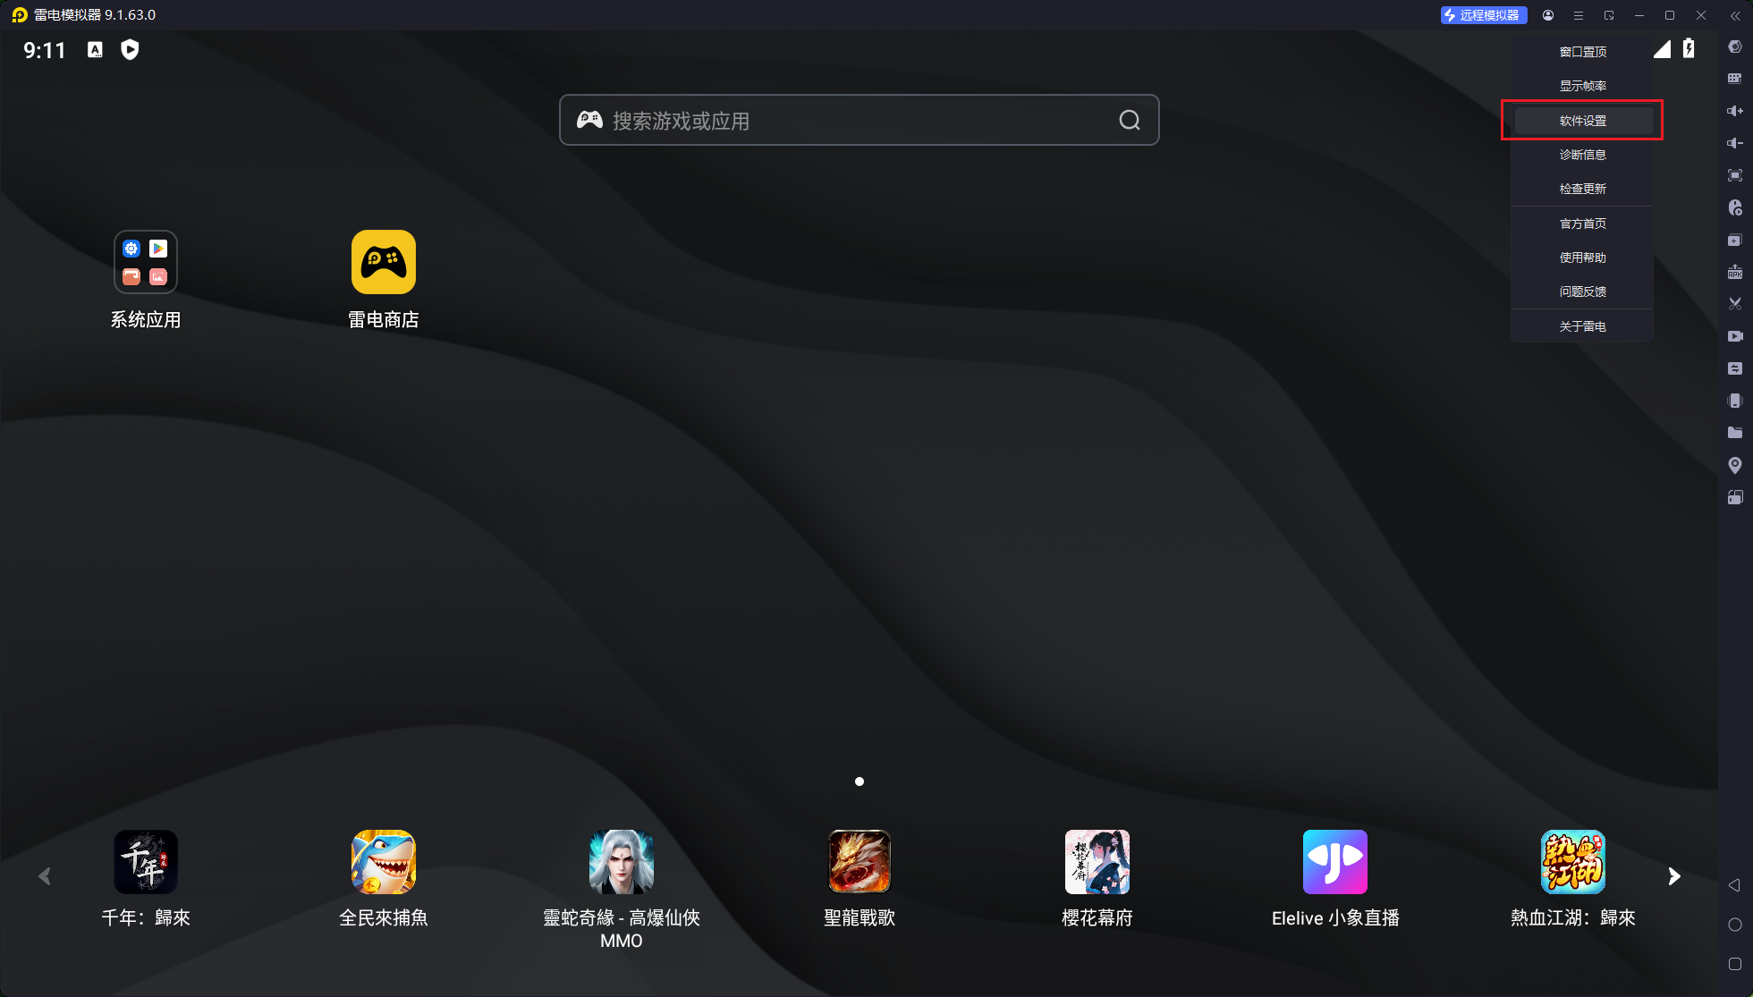This screenshot has height=997, width=1753.
Task: Toggle fullscreen mode icon in sidebar
Action: click(1734, 175)
